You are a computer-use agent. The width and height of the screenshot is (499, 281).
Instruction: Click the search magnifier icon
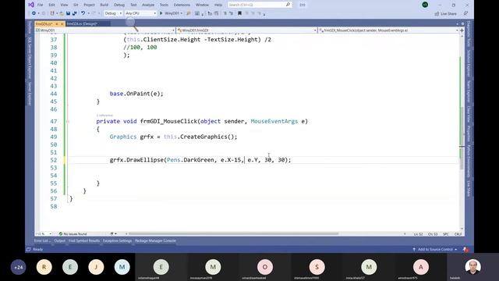(x=288, y=5)
